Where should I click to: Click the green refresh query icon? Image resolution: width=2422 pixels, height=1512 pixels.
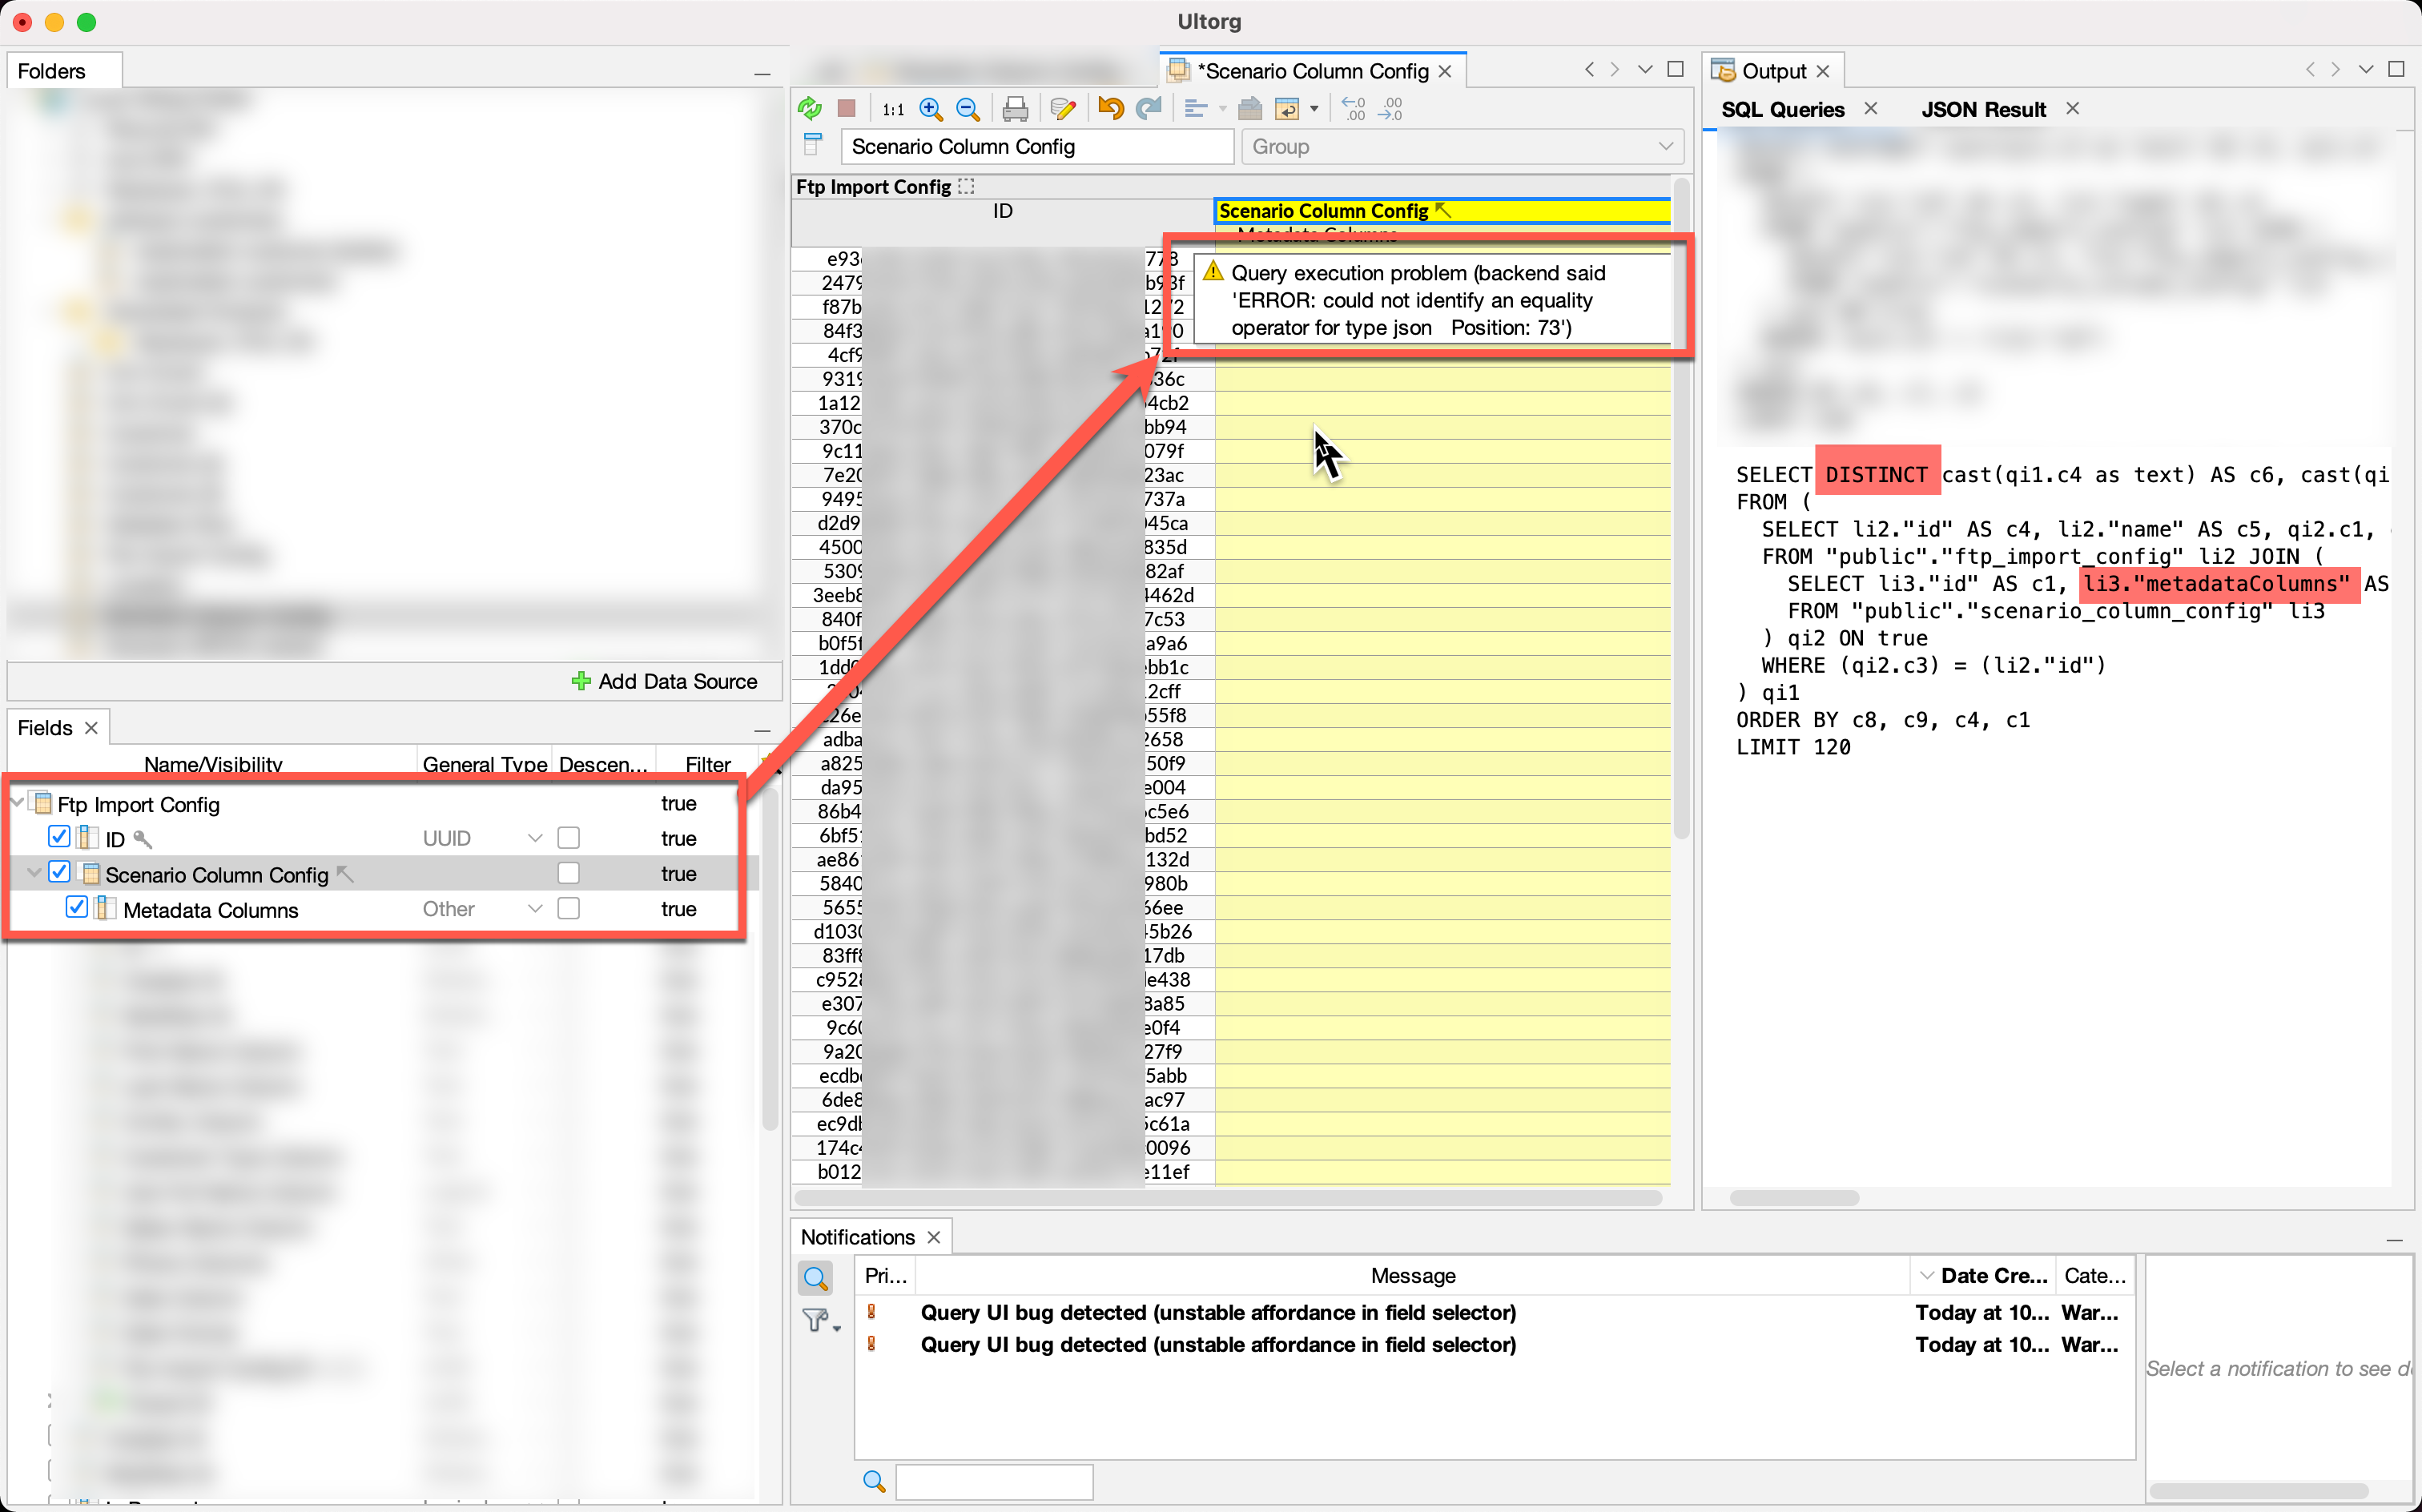pos(809,108)
